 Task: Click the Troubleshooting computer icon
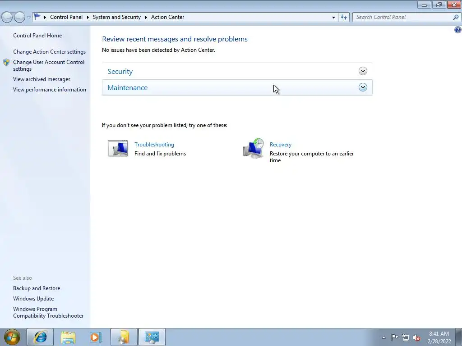pos(118,148)
